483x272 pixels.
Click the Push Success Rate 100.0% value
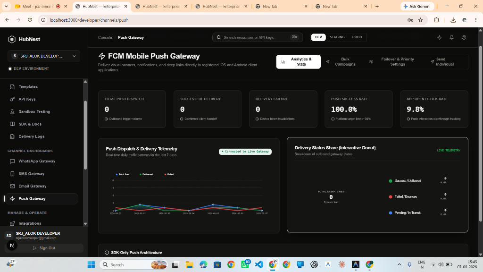coord(344,110)
